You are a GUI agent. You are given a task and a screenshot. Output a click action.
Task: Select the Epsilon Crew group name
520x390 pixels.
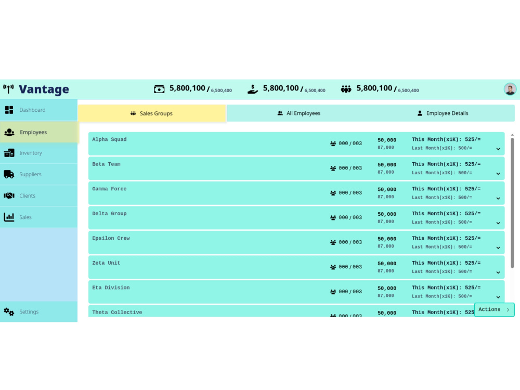click(x=111, y=239)
